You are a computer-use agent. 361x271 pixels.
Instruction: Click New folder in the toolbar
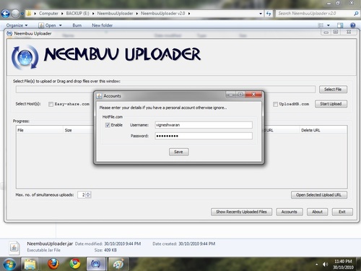coord(102,25)
